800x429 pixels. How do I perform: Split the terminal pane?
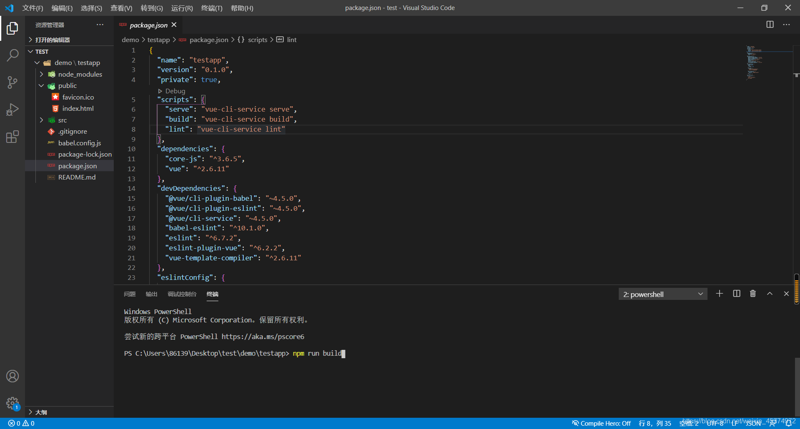click(737, 294)
